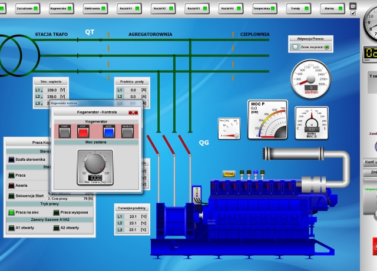
Task: Click the A2 otwarty valve indicator
Action: tap(57, 228)
